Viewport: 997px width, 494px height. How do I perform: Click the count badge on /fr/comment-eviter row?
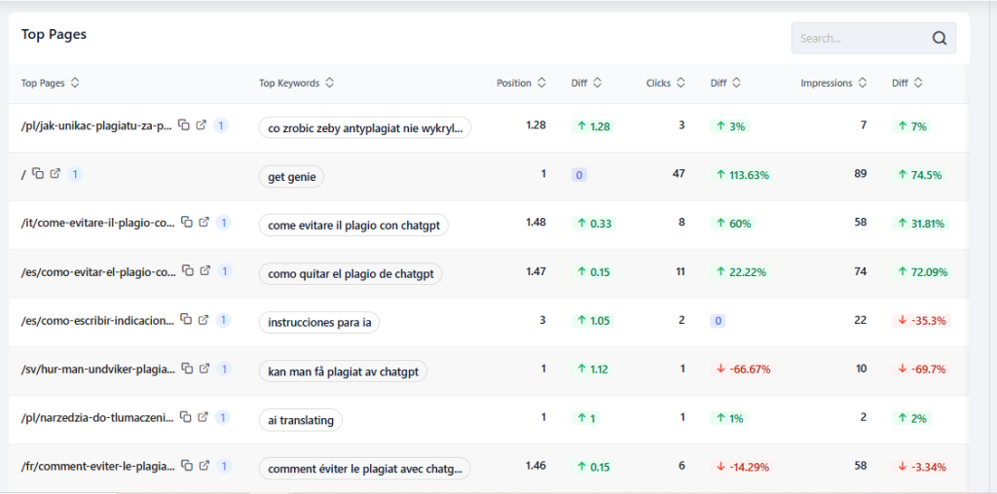224,466
